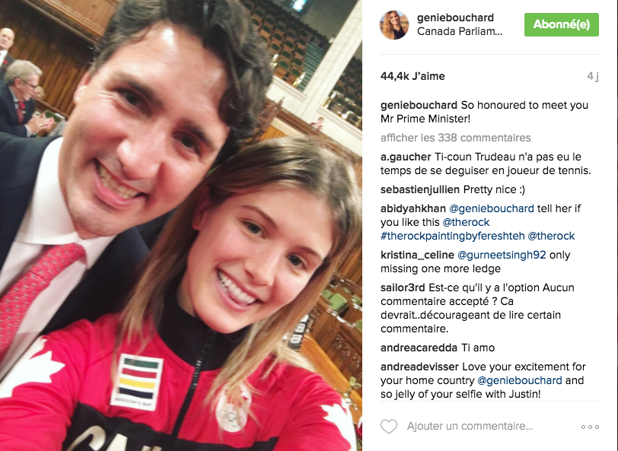Open the three-dot more options menu
Screen dimensions: 618x451
click(590, 427)
